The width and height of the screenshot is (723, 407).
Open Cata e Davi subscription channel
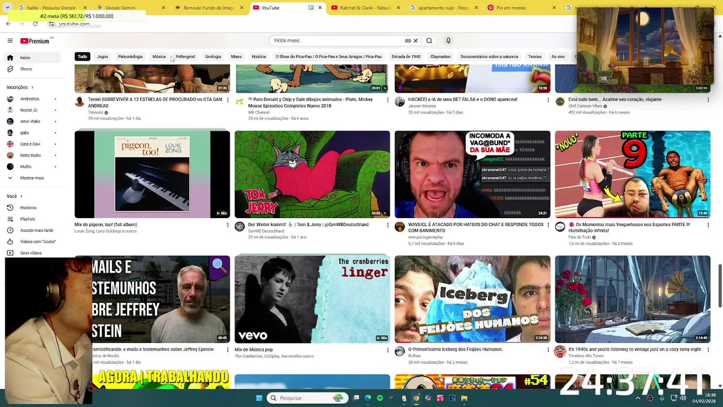(x=32, y=144)
